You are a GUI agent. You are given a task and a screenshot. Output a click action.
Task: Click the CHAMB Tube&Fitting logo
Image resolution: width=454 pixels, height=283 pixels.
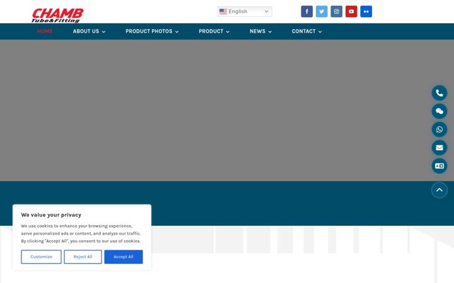pyautogui.click(x=57, y=15)
